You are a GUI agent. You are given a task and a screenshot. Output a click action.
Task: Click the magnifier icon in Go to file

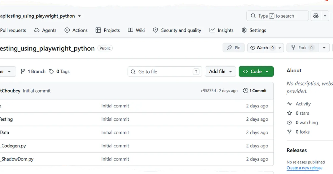[x=133, y=72]
